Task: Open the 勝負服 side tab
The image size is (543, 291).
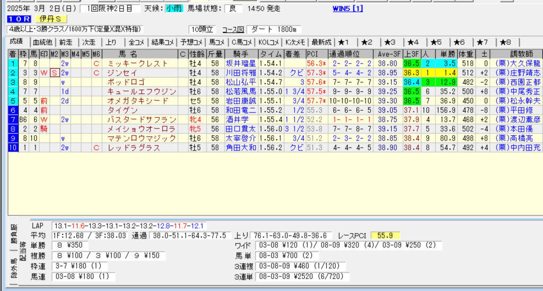Action: 14,234
